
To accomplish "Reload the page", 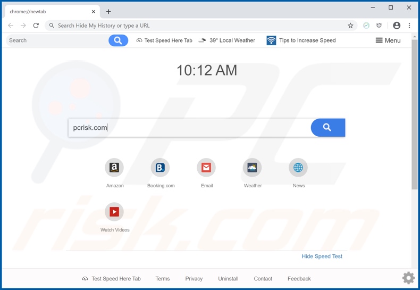I will coord(36,26).
